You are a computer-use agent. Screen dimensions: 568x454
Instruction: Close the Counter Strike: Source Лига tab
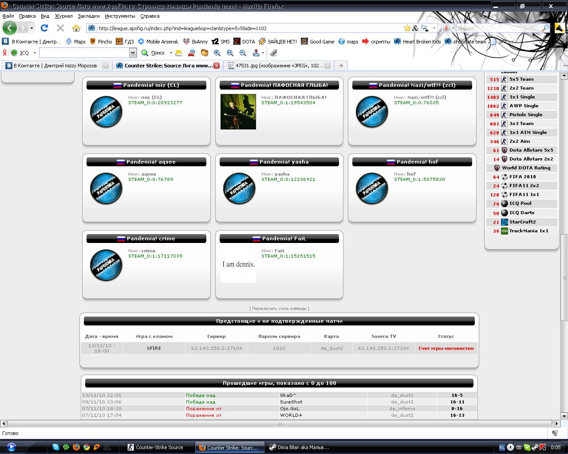point(217,66)
